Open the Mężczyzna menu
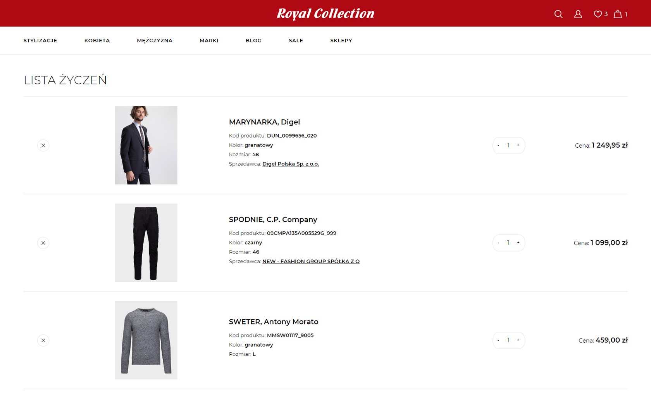The image size is (651, 407). tap(155, 40)
